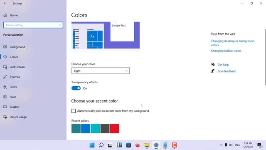
Task: Go back with the Settings back arrow
Action: (5, 3)
